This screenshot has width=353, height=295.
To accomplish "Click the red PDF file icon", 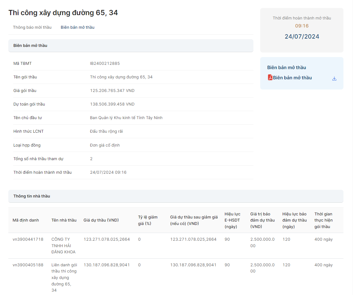I will 270,77.
